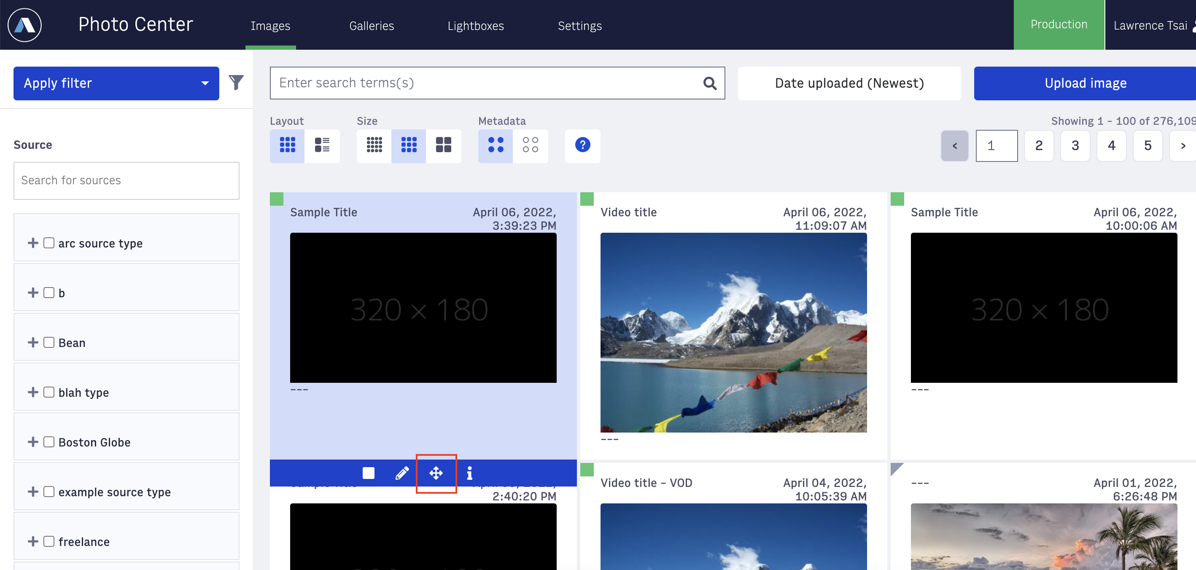1196x570 pixels.
Task: Open the mountain lake Video title thumbnail
Action: point(733,332)
